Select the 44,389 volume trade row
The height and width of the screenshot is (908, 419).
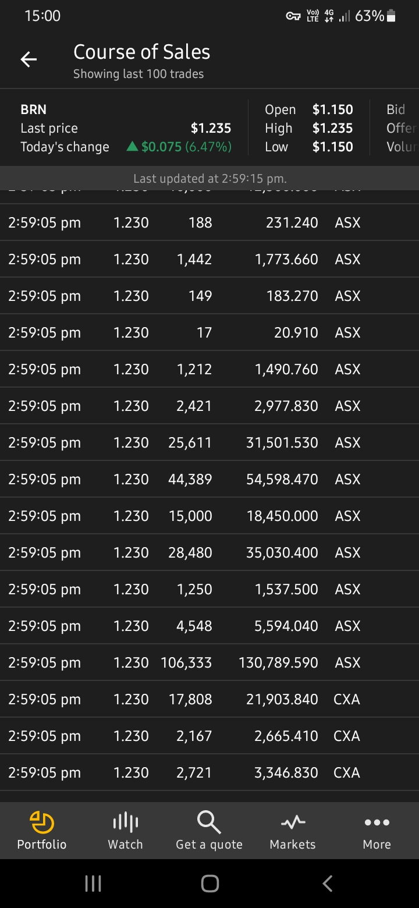(x=210, y=479)
